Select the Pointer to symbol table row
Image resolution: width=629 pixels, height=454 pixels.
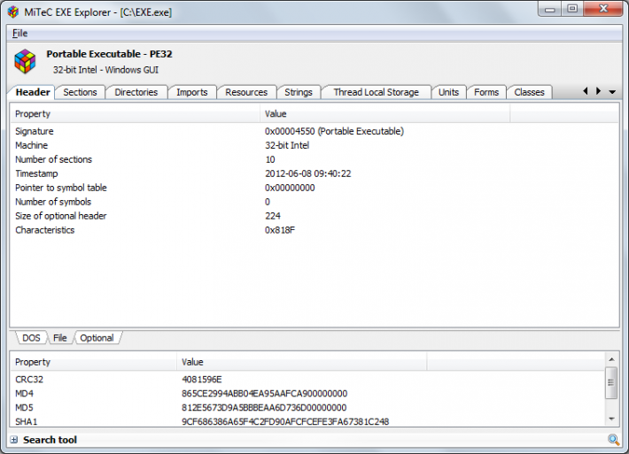[314, 188]
